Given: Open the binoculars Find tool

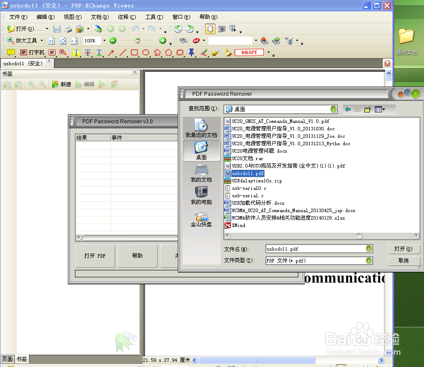Looking at the screenshot, I should (x=184, y=41).
